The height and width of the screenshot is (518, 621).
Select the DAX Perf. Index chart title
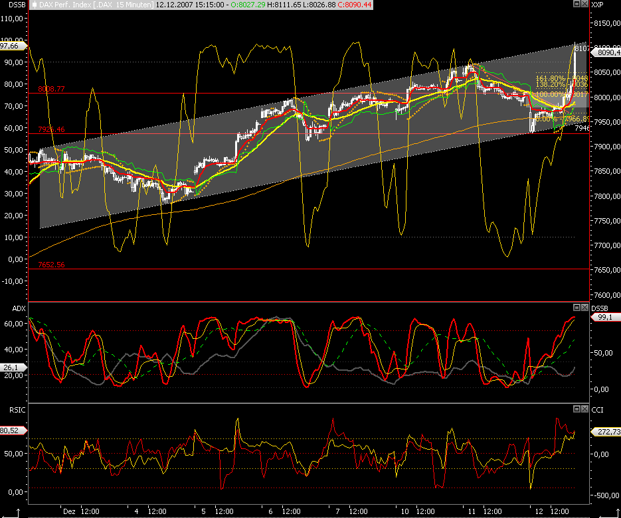click(96, 5)
